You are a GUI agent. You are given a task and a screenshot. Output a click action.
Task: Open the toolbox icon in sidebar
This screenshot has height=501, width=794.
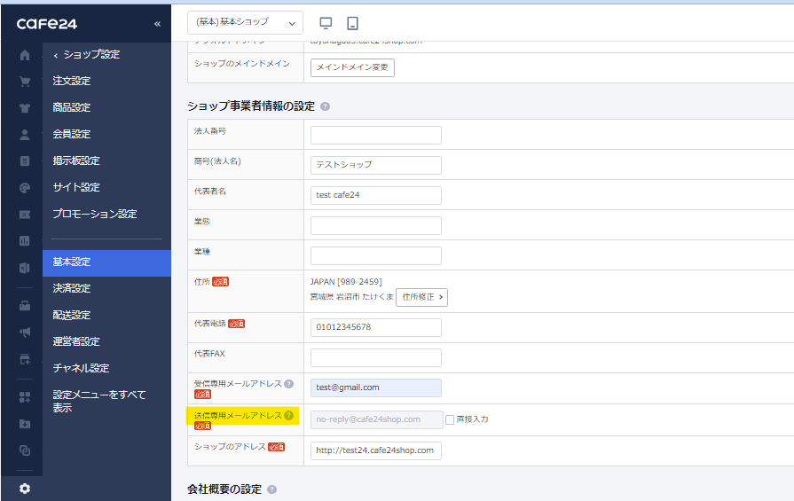coord(24,306)
